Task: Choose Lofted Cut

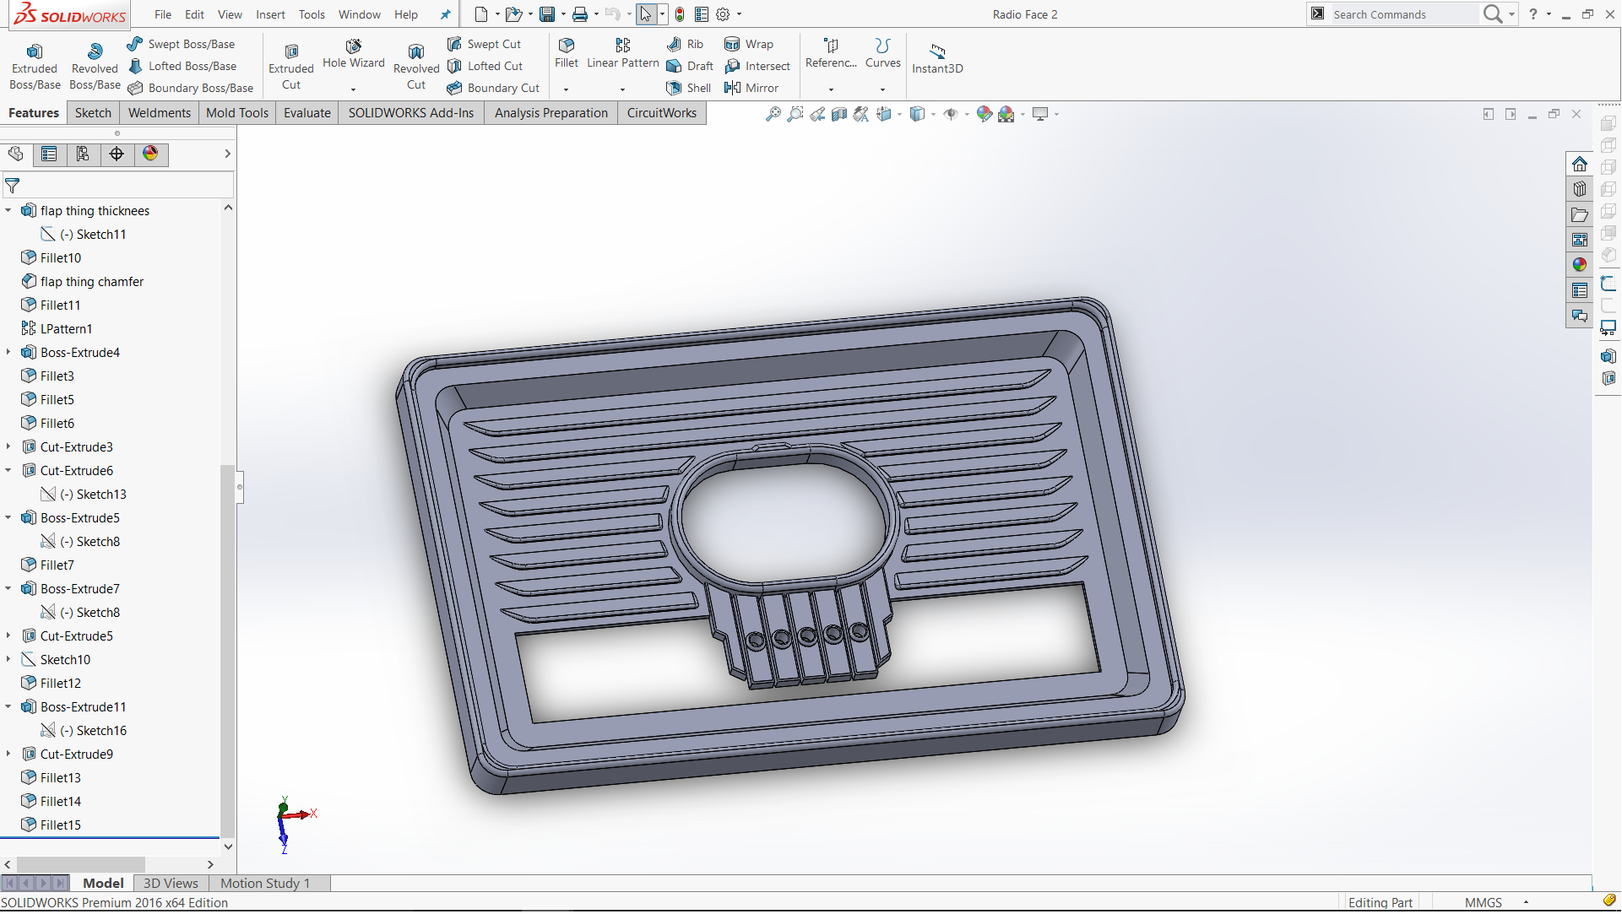Action: [x=486, y=66]
